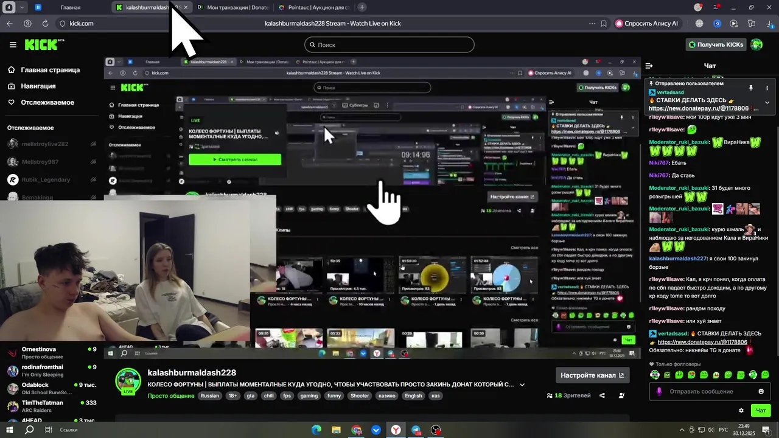Open the new tab plus button
Viewport: 779px width, 438px height.
[x=362, y=7]
